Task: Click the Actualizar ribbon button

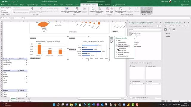Action: pos(92,10)
